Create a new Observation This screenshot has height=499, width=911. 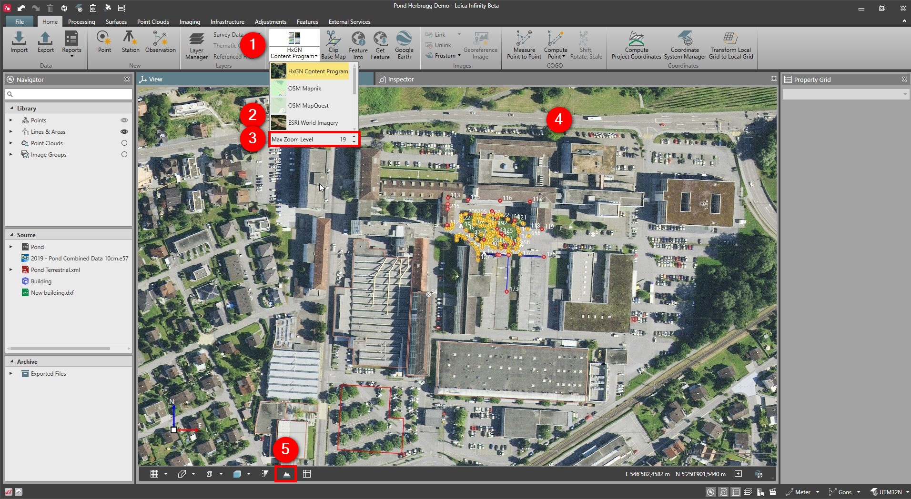(161, 42)
